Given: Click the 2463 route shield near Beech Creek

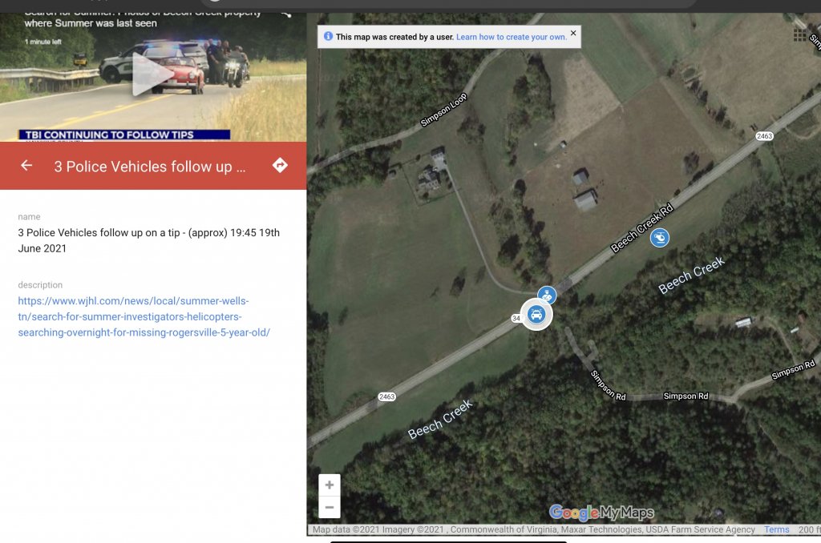Looking at the screenshot, I should 386,396.
